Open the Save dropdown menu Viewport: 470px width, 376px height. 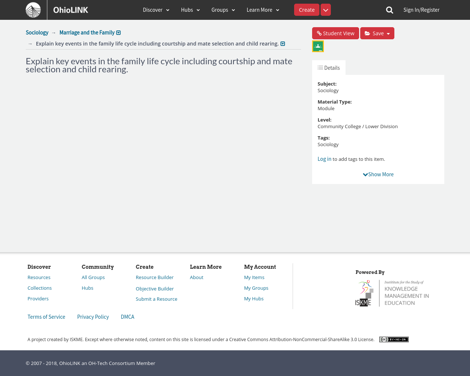377,33
